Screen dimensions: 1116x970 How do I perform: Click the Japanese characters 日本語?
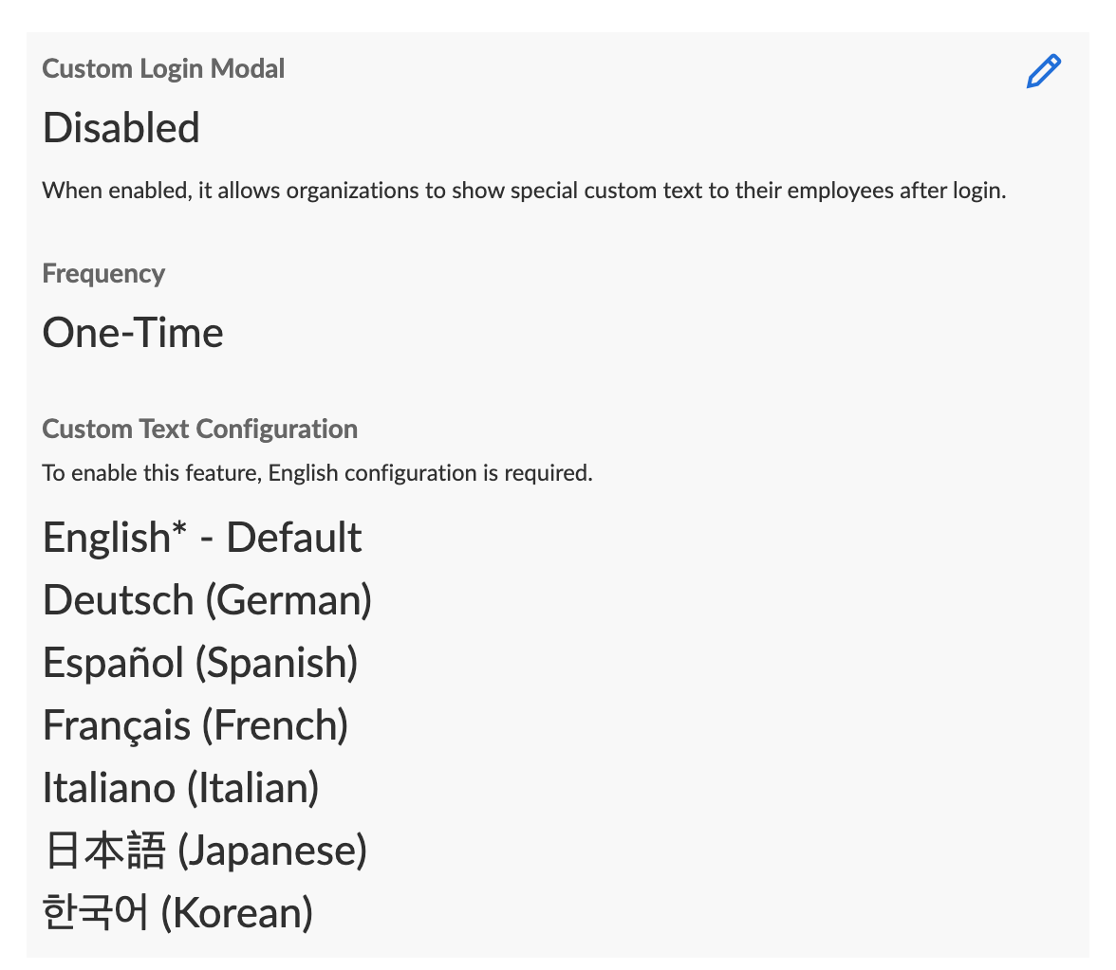105,851
